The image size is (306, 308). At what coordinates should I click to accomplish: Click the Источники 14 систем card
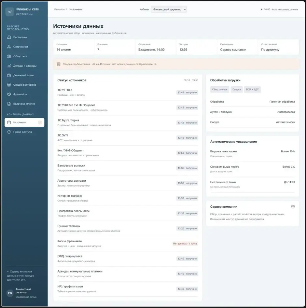pos(74,47)
